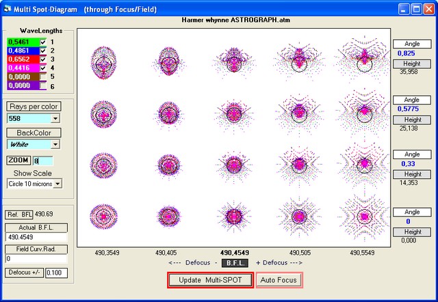The width and height of the screenshot is (438, 302).
Task: Click the Actual B.F.L. button
Action: click(36, 228)
